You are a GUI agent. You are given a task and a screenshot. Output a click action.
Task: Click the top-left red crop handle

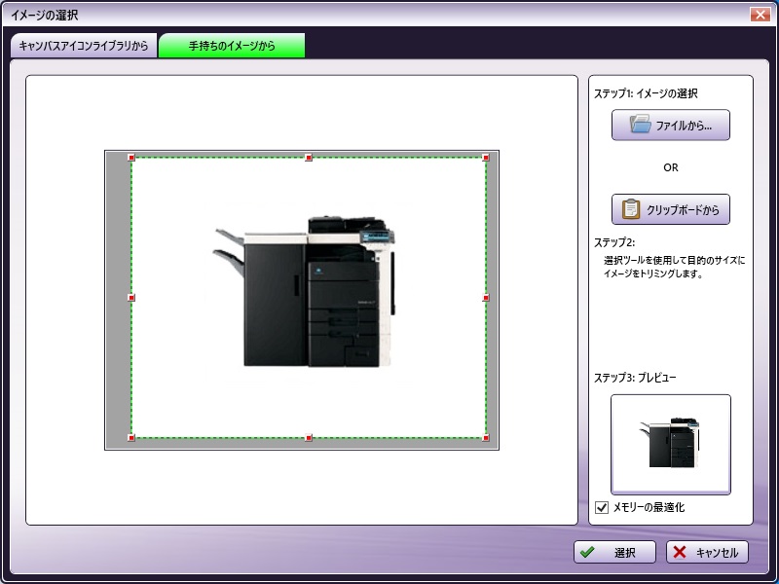pyautogui.click(x=131, y=158)
